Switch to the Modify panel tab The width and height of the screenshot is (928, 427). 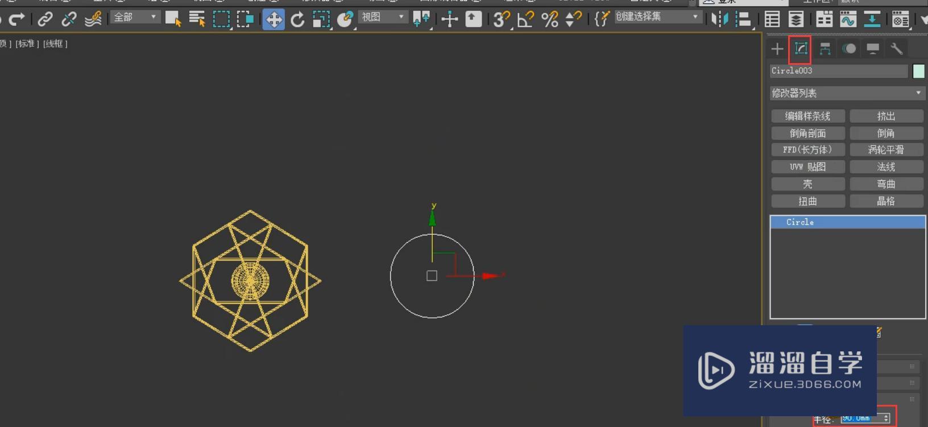(801, 49)
